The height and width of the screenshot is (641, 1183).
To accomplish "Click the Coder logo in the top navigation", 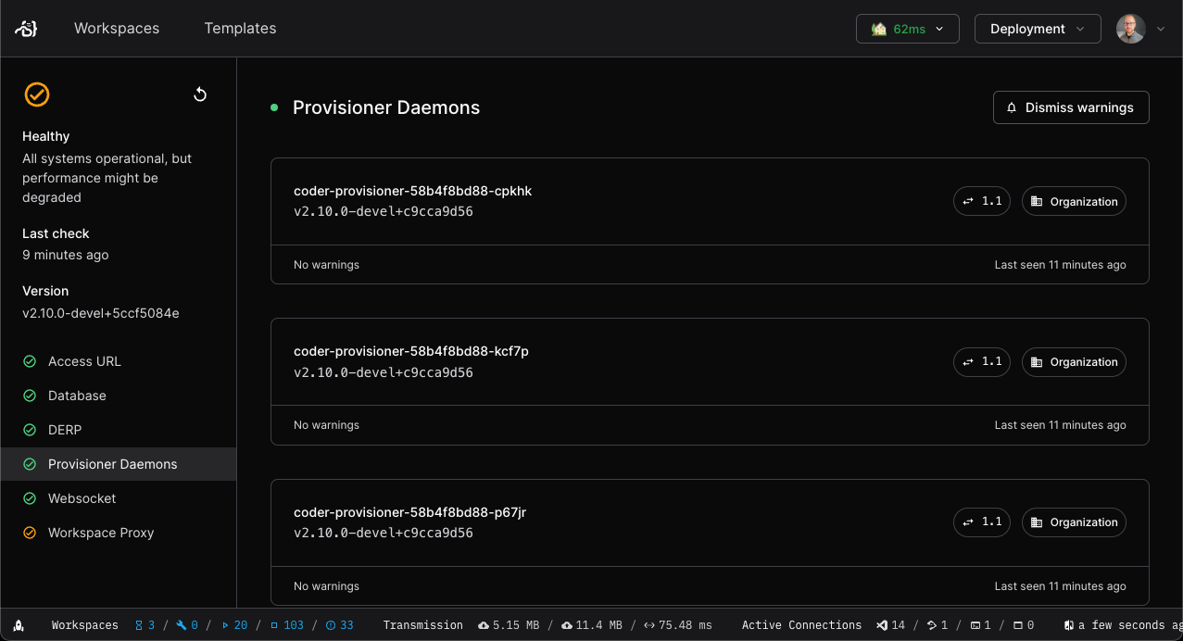I will 25,28.
